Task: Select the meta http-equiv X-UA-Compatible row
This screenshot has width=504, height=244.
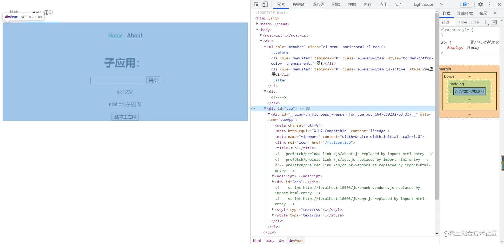Action: click(x=332, y=131)
